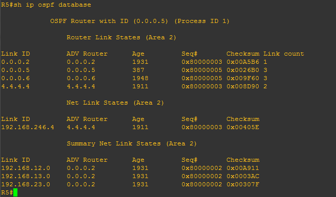The height and width of the screenshot is (197, 336).
Task: Click summary Link ID 192.168.12.0
Action: coord(26,168)
